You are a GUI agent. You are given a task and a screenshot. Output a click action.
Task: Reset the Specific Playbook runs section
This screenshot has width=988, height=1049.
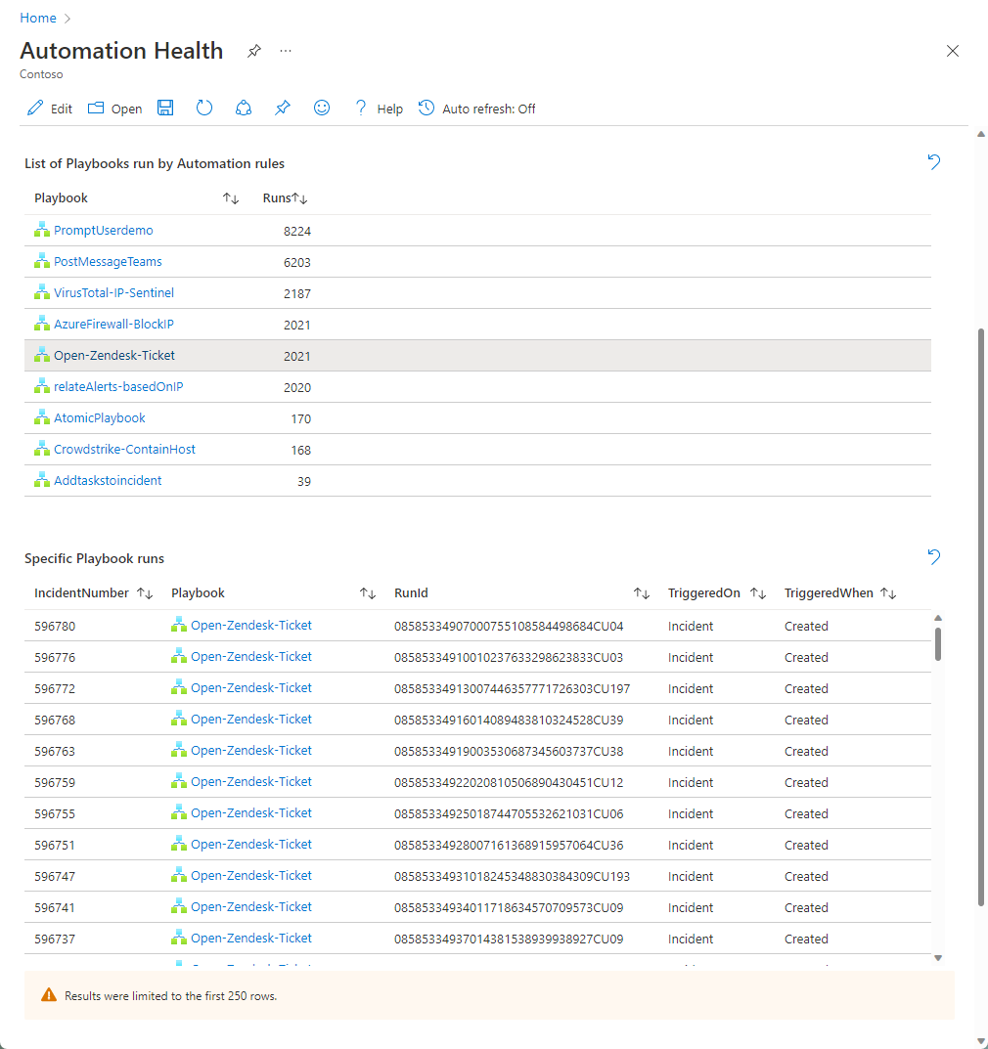tap(933, 557)
